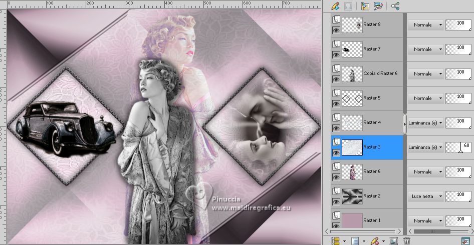Toggle visibility of Copia diRaster 6 layer
This screenshot has width=474, height=245.
click(x=336, y=79)
